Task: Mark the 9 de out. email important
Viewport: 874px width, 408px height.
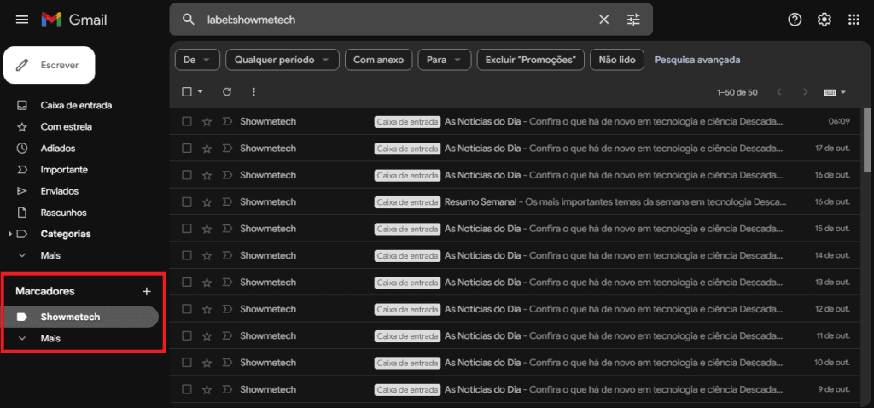Action: (226, 389)
